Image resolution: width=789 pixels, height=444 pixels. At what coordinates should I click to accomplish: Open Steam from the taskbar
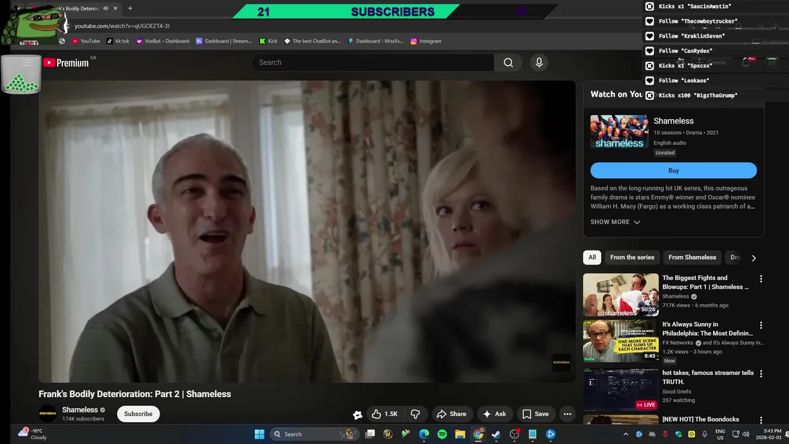(x=496, y=434)
